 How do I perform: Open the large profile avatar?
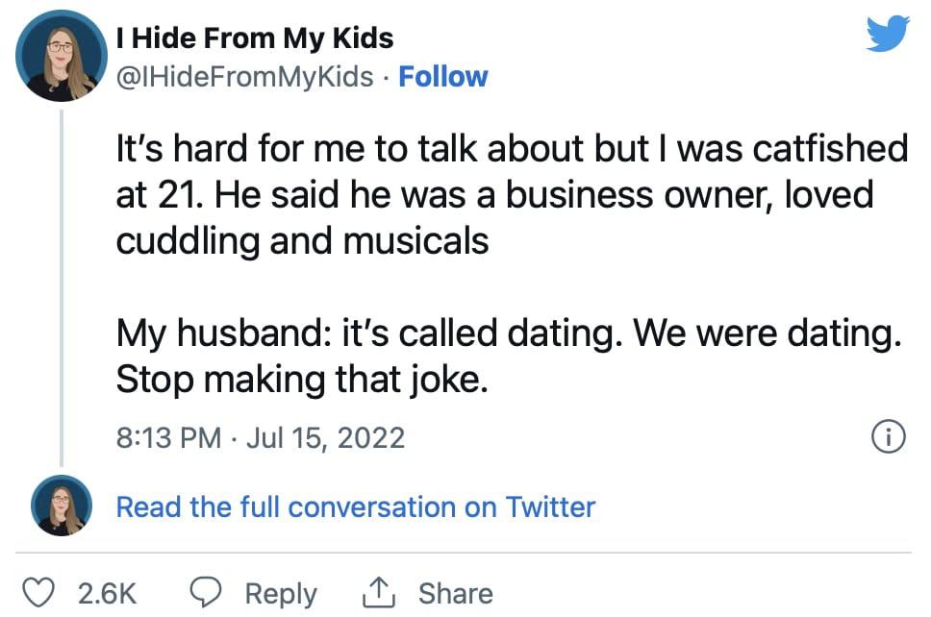[x=62, y=56]
